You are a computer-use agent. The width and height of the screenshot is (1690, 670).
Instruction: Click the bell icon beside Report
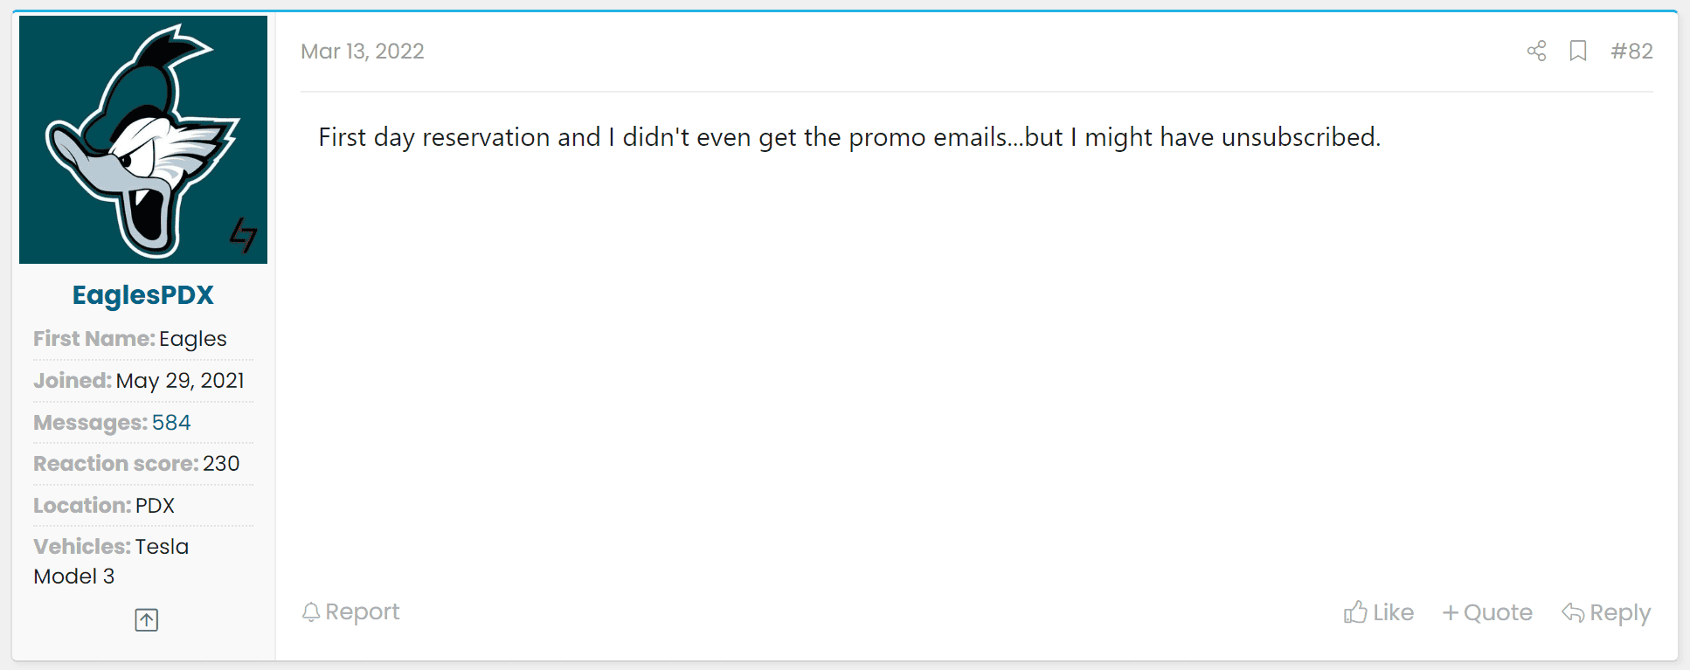(310, 611)
